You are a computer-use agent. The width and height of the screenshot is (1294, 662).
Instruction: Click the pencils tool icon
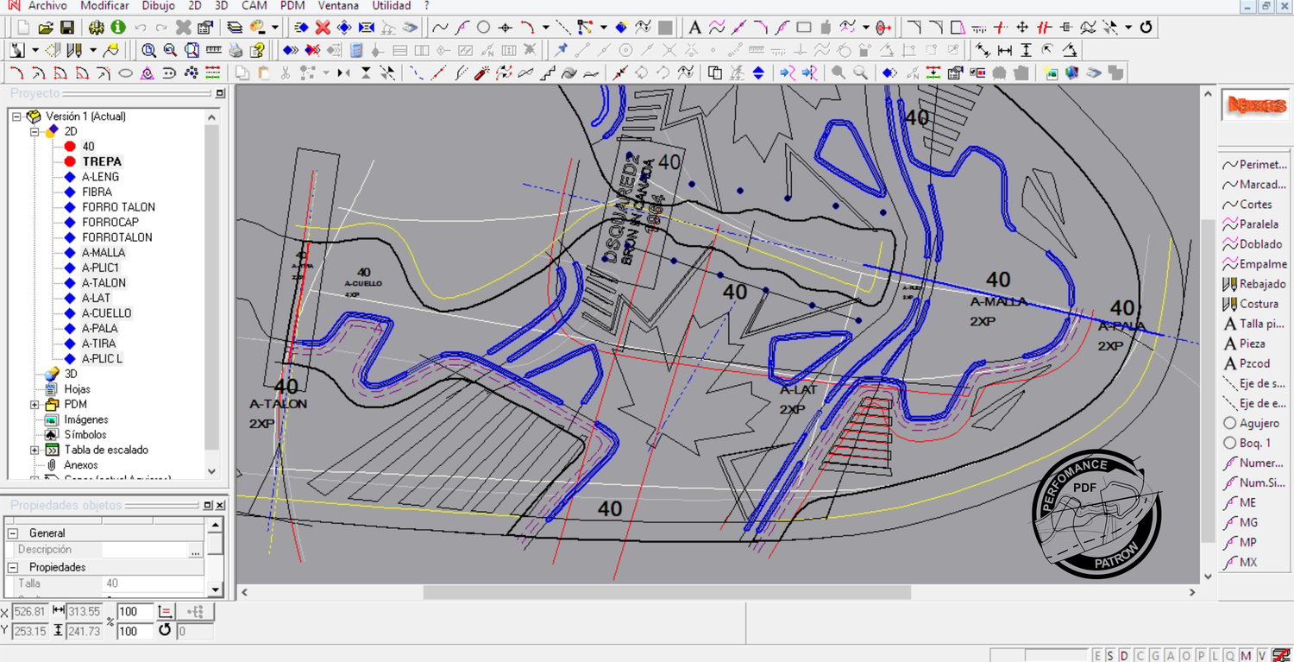tap(75, 50)
